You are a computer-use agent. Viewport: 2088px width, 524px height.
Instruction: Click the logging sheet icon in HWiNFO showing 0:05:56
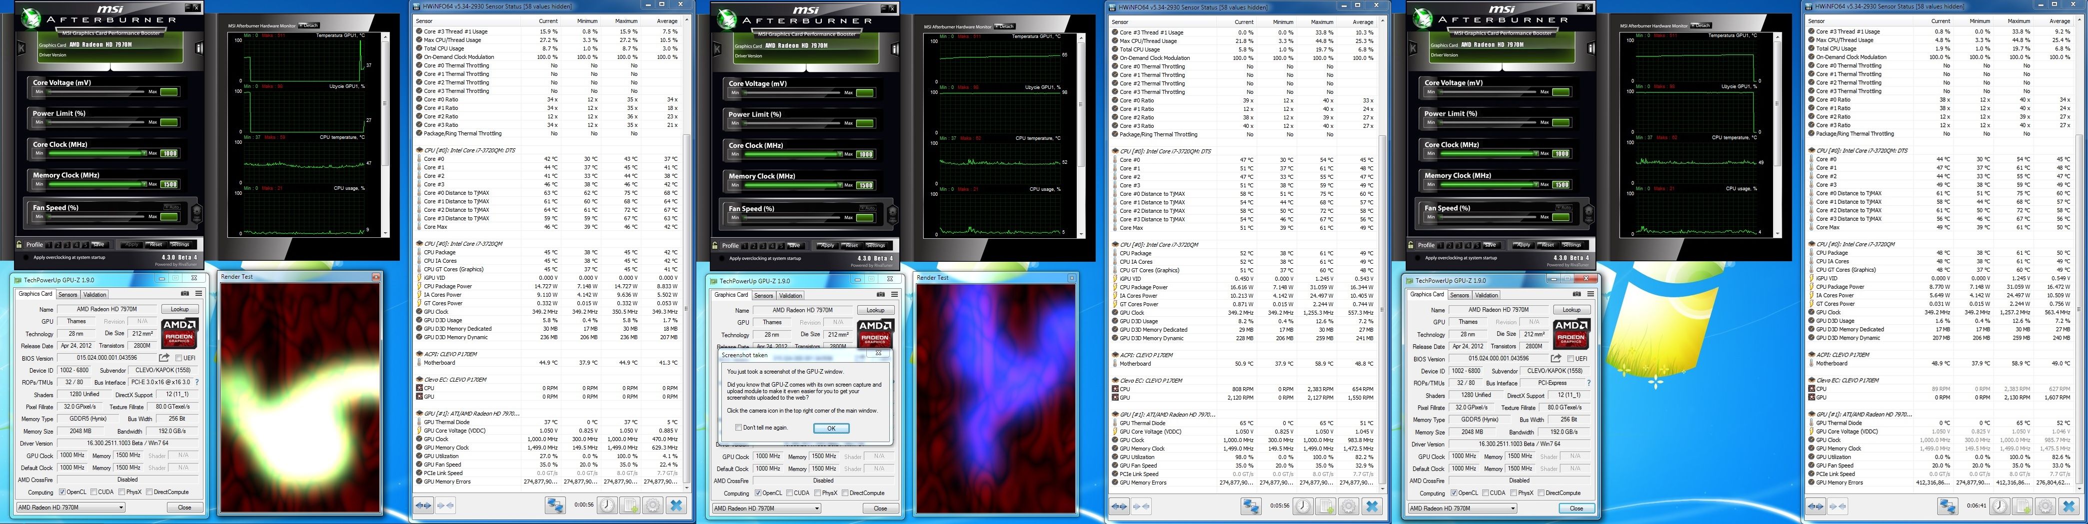pyautogui.click(x=1326, y=506)
